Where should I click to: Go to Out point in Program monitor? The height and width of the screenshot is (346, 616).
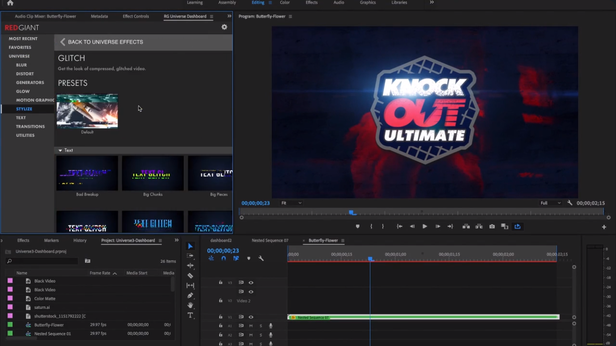point(450,226)
